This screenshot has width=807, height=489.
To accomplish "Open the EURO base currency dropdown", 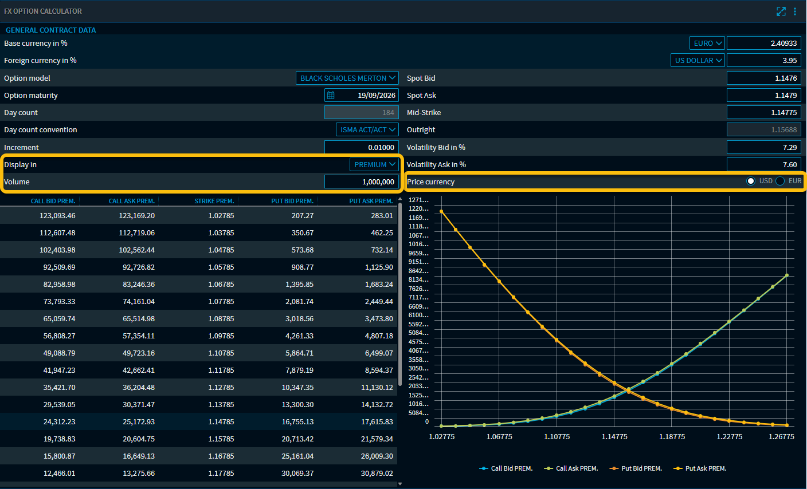I will [x=707, y=42].
